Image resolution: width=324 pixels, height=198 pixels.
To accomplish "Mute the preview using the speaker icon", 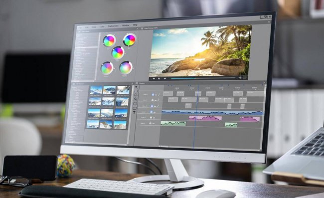I will (240, 78).
